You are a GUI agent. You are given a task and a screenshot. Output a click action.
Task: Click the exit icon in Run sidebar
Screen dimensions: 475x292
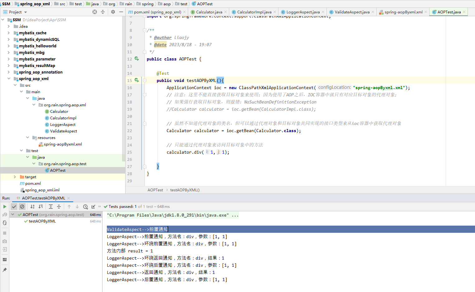5,249
